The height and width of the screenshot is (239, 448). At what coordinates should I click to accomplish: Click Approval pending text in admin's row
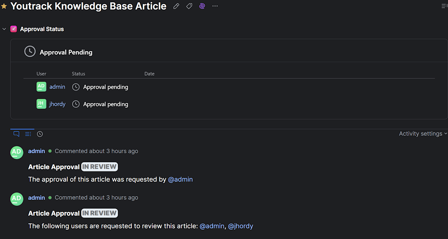106,87
